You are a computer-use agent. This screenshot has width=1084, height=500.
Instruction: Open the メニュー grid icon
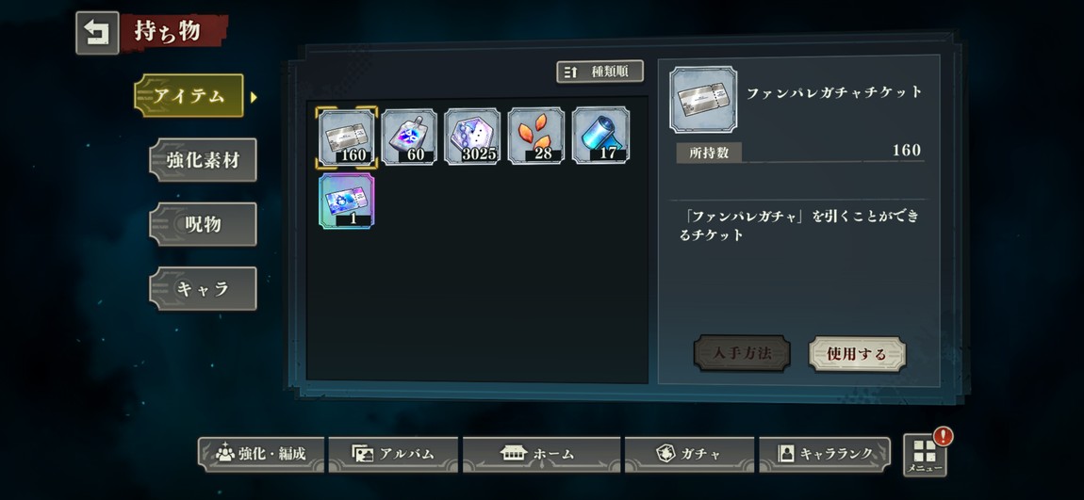pos(925,455)
